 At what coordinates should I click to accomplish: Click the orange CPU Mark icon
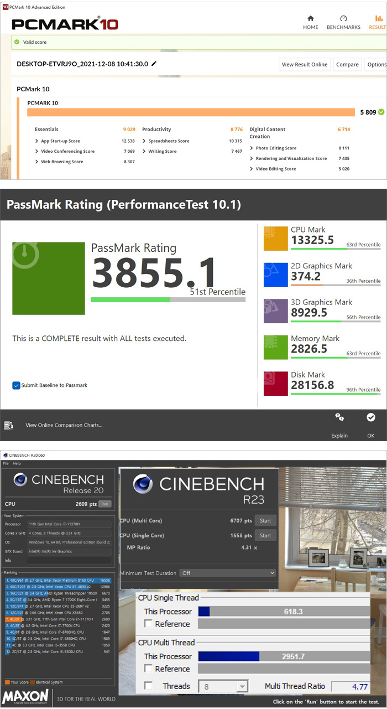pos(275,239)
